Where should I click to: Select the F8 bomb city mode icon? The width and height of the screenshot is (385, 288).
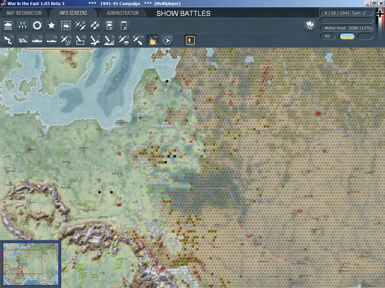pos(109,40)
